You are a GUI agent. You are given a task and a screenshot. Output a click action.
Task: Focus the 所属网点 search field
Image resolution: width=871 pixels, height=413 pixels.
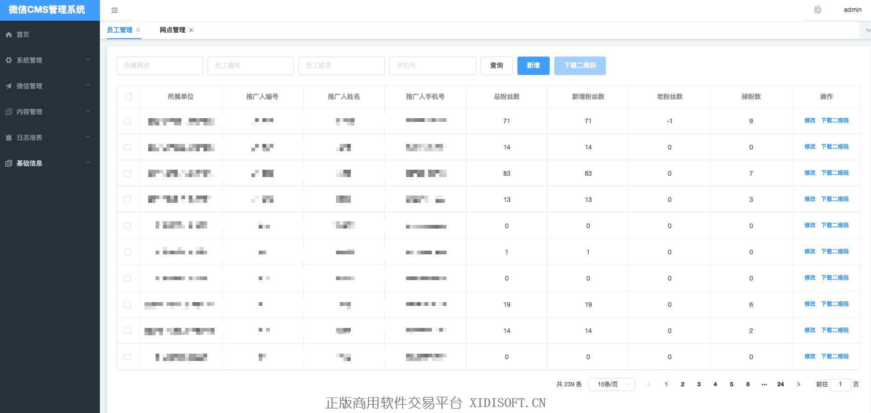[160, 66]
